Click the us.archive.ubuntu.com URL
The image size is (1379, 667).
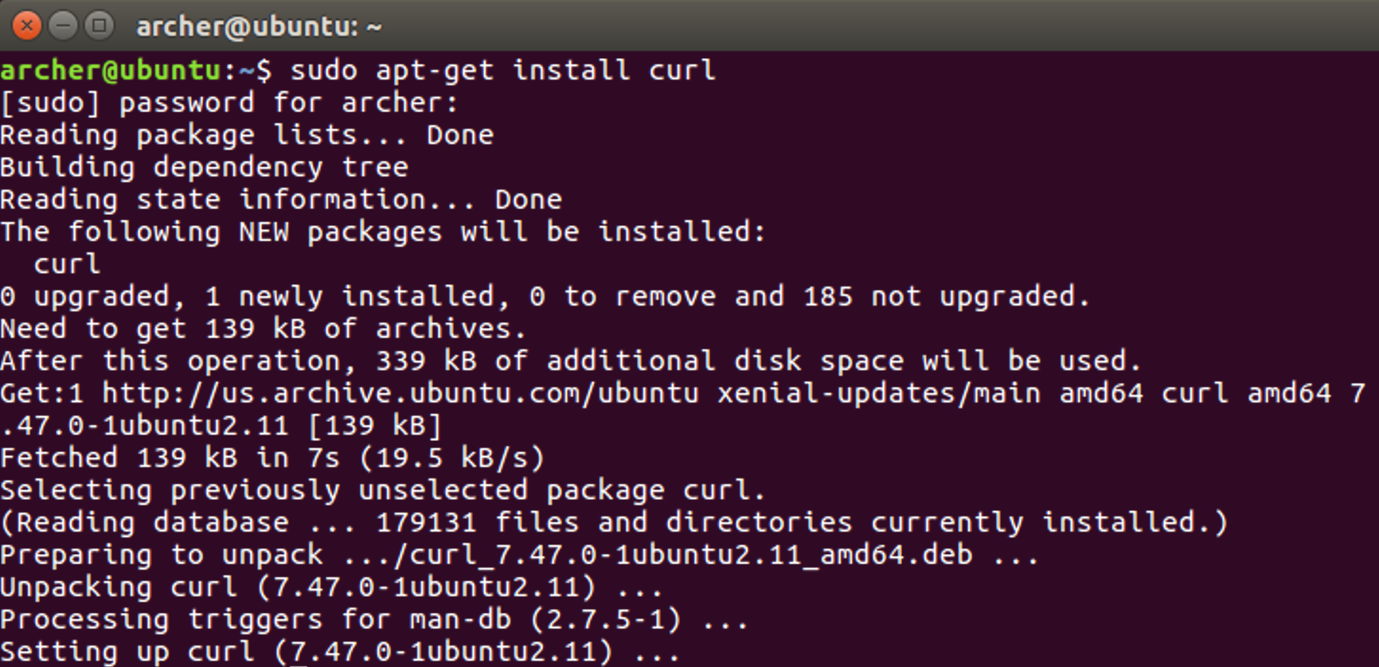(x=400, y=393)
